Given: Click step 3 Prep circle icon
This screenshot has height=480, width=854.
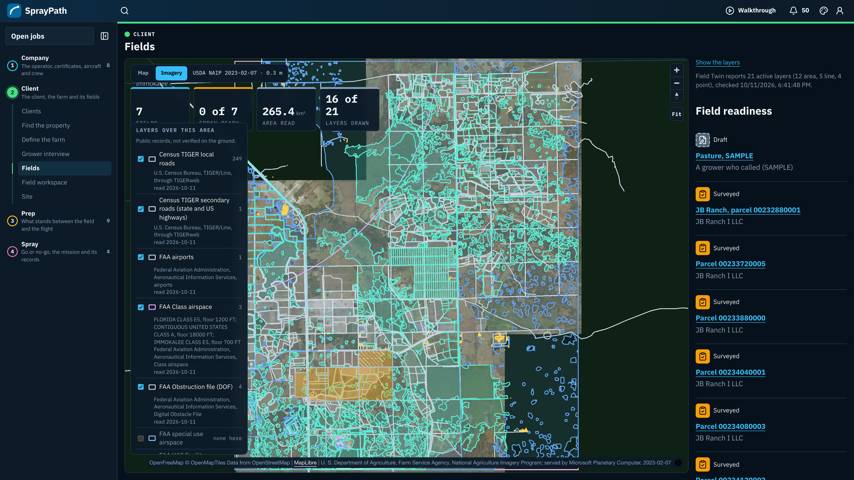Looking at the screenshot, I should coord(12,221).
